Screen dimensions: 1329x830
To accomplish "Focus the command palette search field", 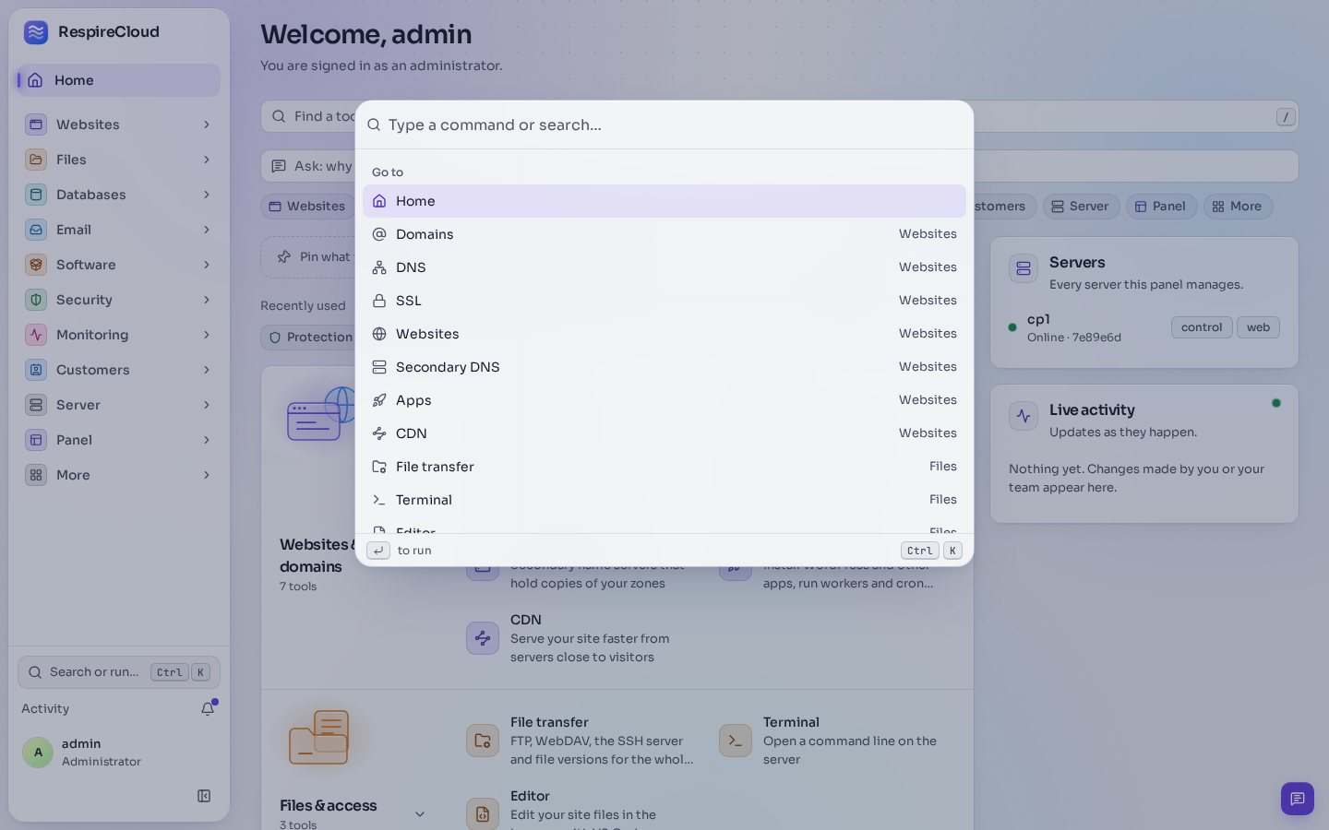I will point(664,125).
